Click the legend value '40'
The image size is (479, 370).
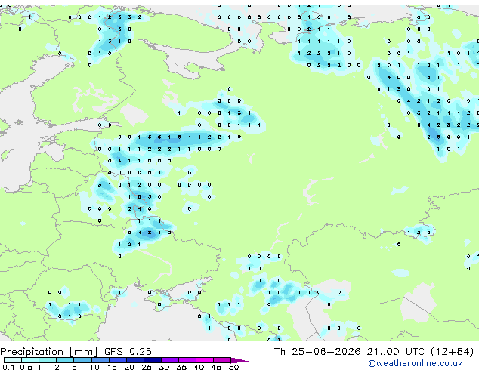199,367
